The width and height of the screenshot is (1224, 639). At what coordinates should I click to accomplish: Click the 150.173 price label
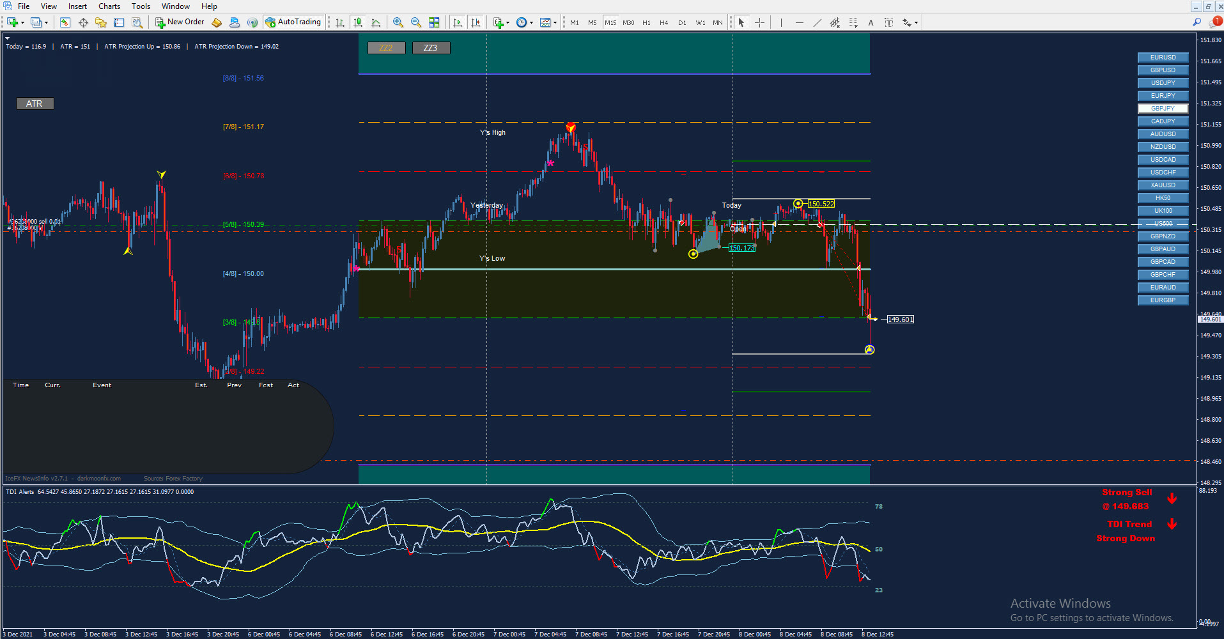(x=742, y=248)
